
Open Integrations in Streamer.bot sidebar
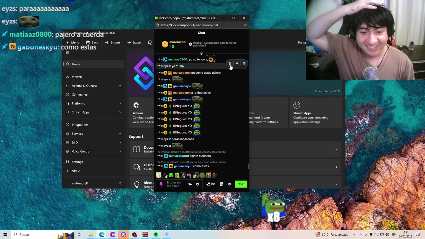[x=93, y=125]
